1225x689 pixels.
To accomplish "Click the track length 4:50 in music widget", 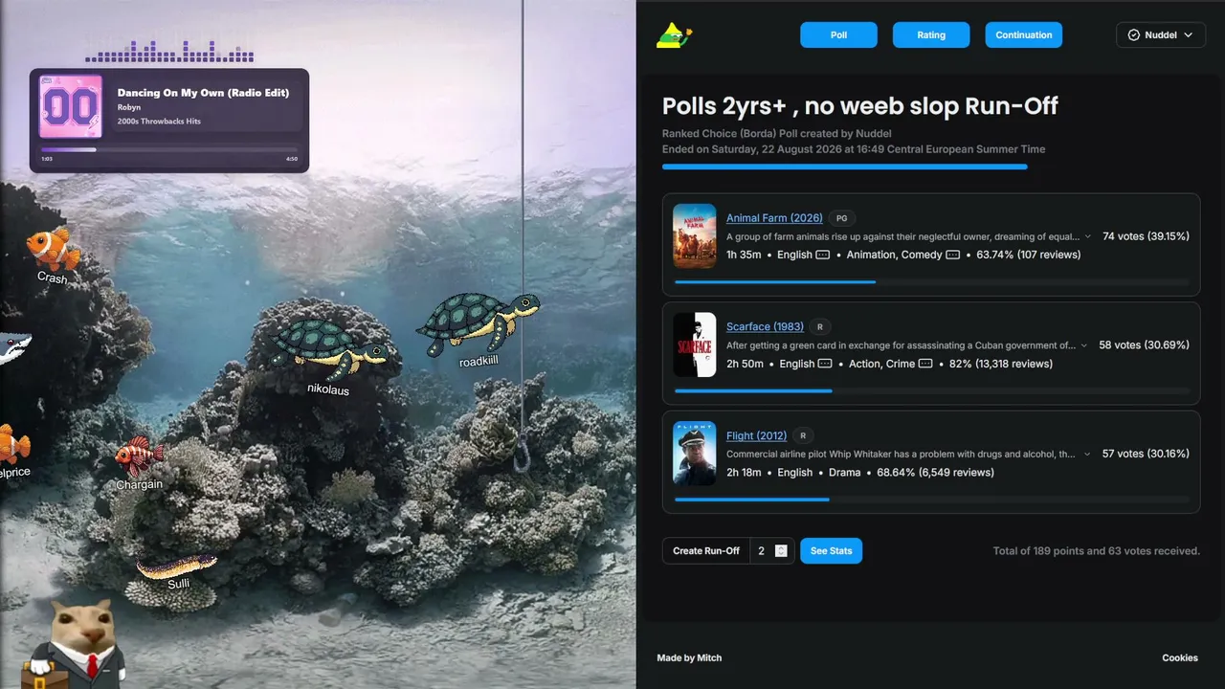I will (x=292, y=159).
